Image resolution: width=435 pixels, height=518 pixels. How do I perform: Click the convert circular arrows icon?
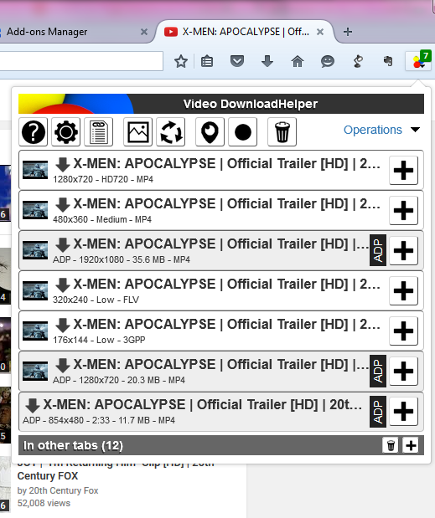[171, 132]
